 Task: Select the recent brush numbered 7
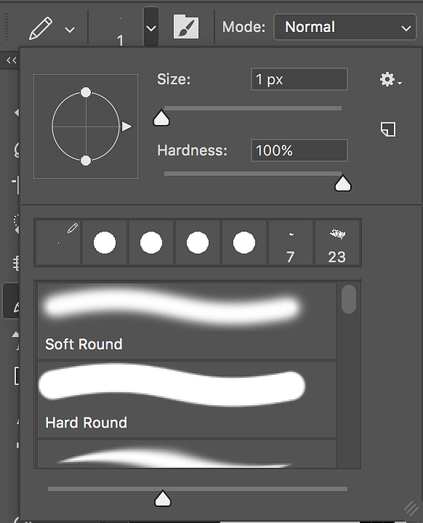tap(290, 243)
